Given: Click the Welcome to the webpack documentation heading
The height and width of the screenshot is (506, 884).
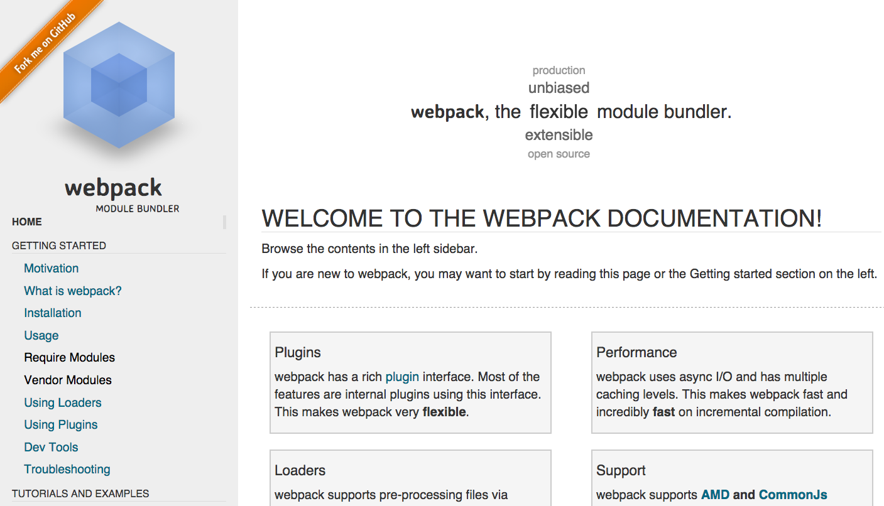Looking at the screenshot, I should (542, 218).
